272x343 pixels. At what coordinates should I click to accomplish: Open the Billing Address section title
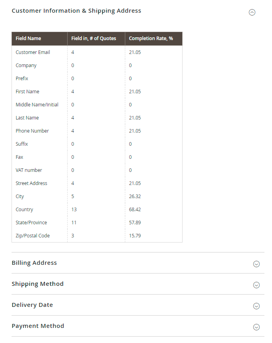[x=34, y=263]
